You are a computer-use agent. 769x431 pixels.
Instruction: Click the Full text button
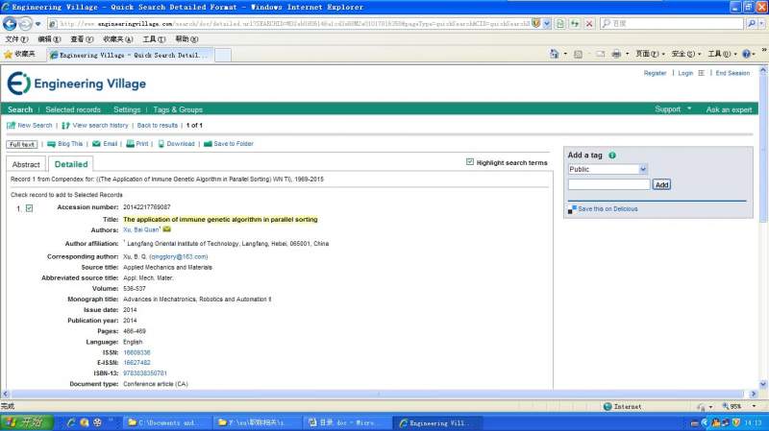point(22,145)
